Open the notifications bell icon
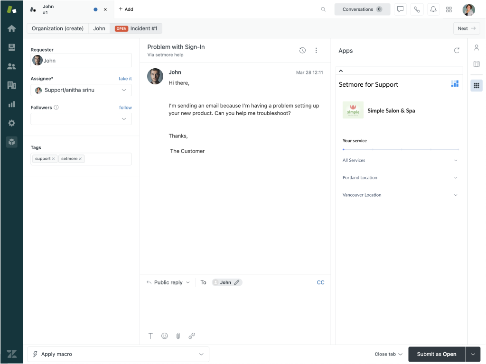Viewport: 486px width, 364px height. tap(433, 9)
